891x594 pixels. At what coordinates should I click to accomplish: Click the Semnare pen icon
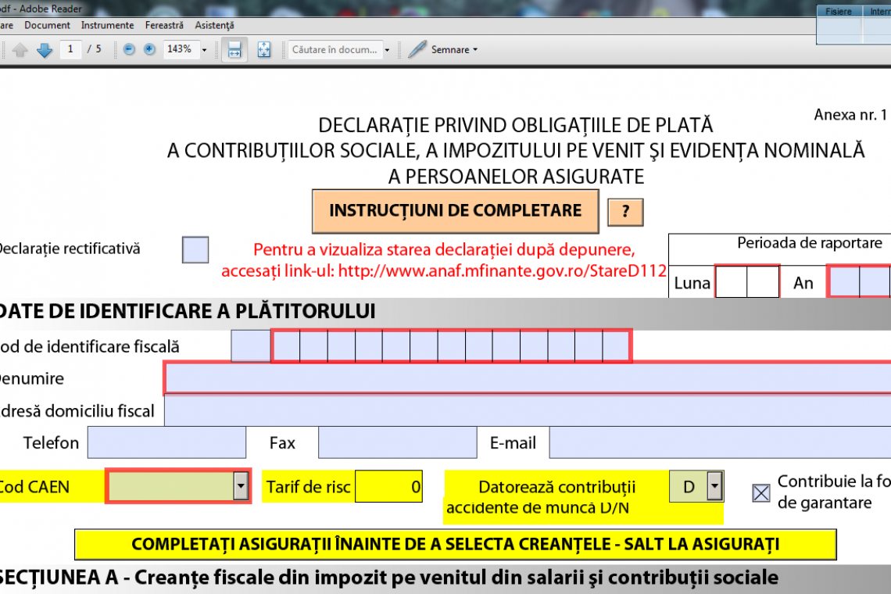[417, 49]
